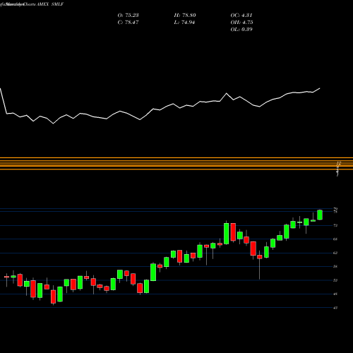Viewport: 353px width, 353px height.
Task: Click the 48 price axis label
Action: tap(335, 294)
